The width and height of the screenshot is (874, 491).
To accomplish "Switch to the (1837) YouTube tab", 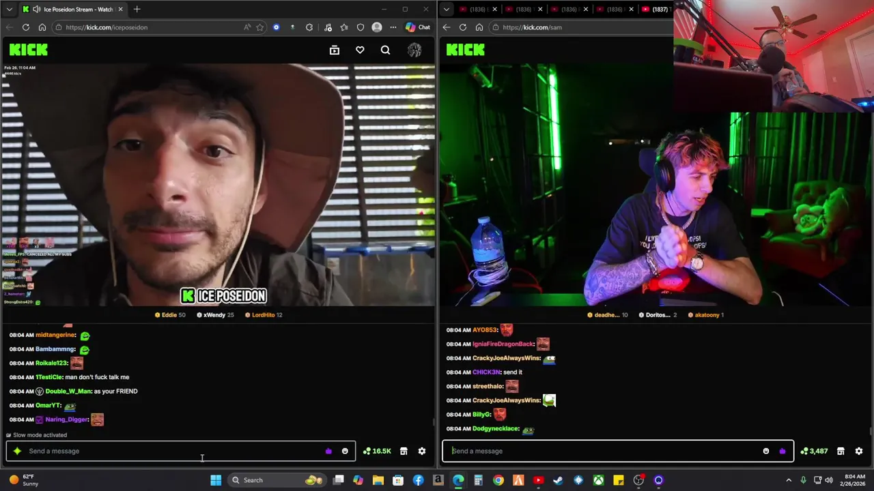I will [x=655, y=10].
